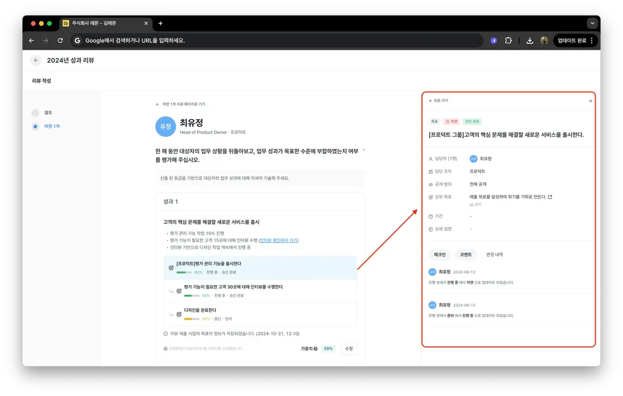Image resolution: width=623 pixels, height=396 pixels.
Task: Click the 유정 avatar beside 최유정 heading
Action: tap(165, 126)
